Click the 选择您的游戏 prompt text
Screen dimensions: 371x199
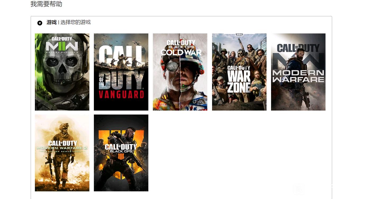[x=76, y=22]
